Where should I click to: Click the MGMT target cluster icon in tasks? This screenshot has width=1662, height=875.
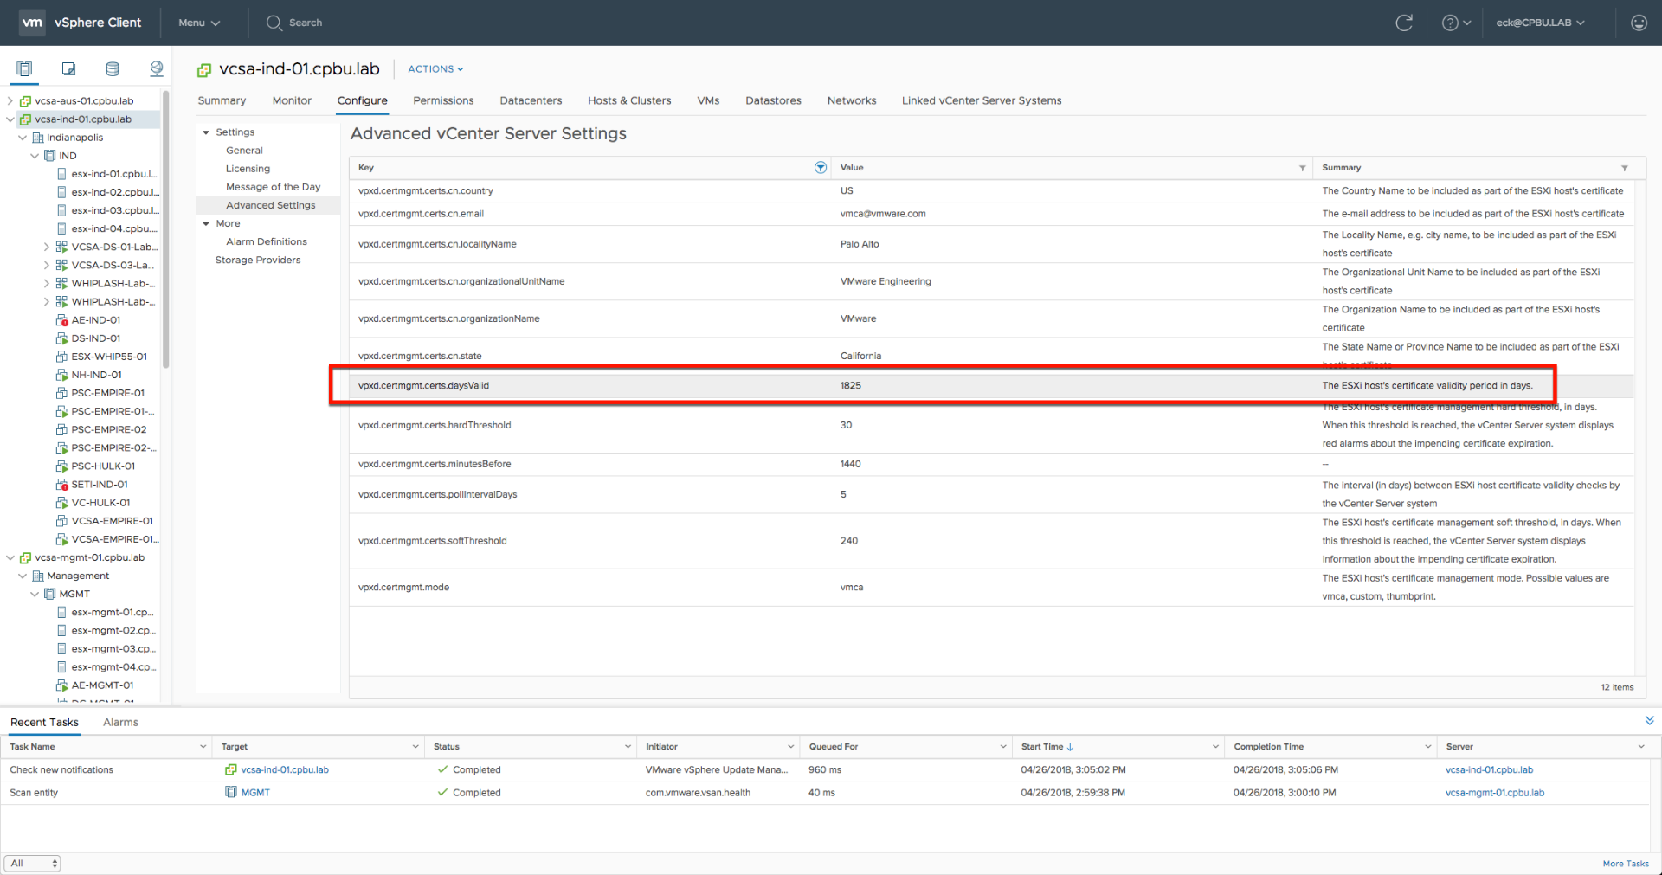[x=231, y=792]
